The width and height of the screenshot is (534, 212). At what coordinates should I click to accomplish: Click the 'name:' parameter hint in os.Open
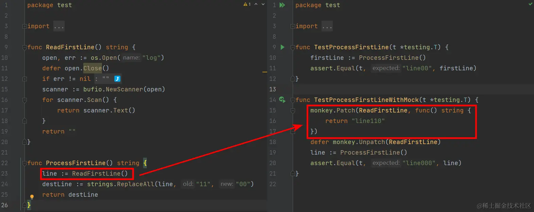click(131, 58)
